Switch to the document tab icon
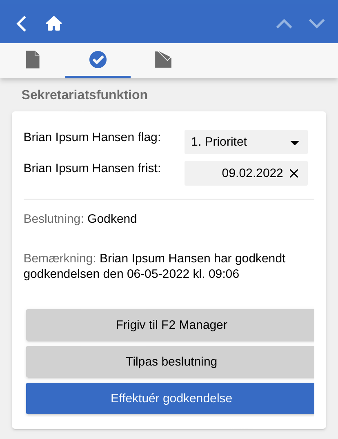The height and width of the screenshot is (439, 338). (x=33, y=60)
